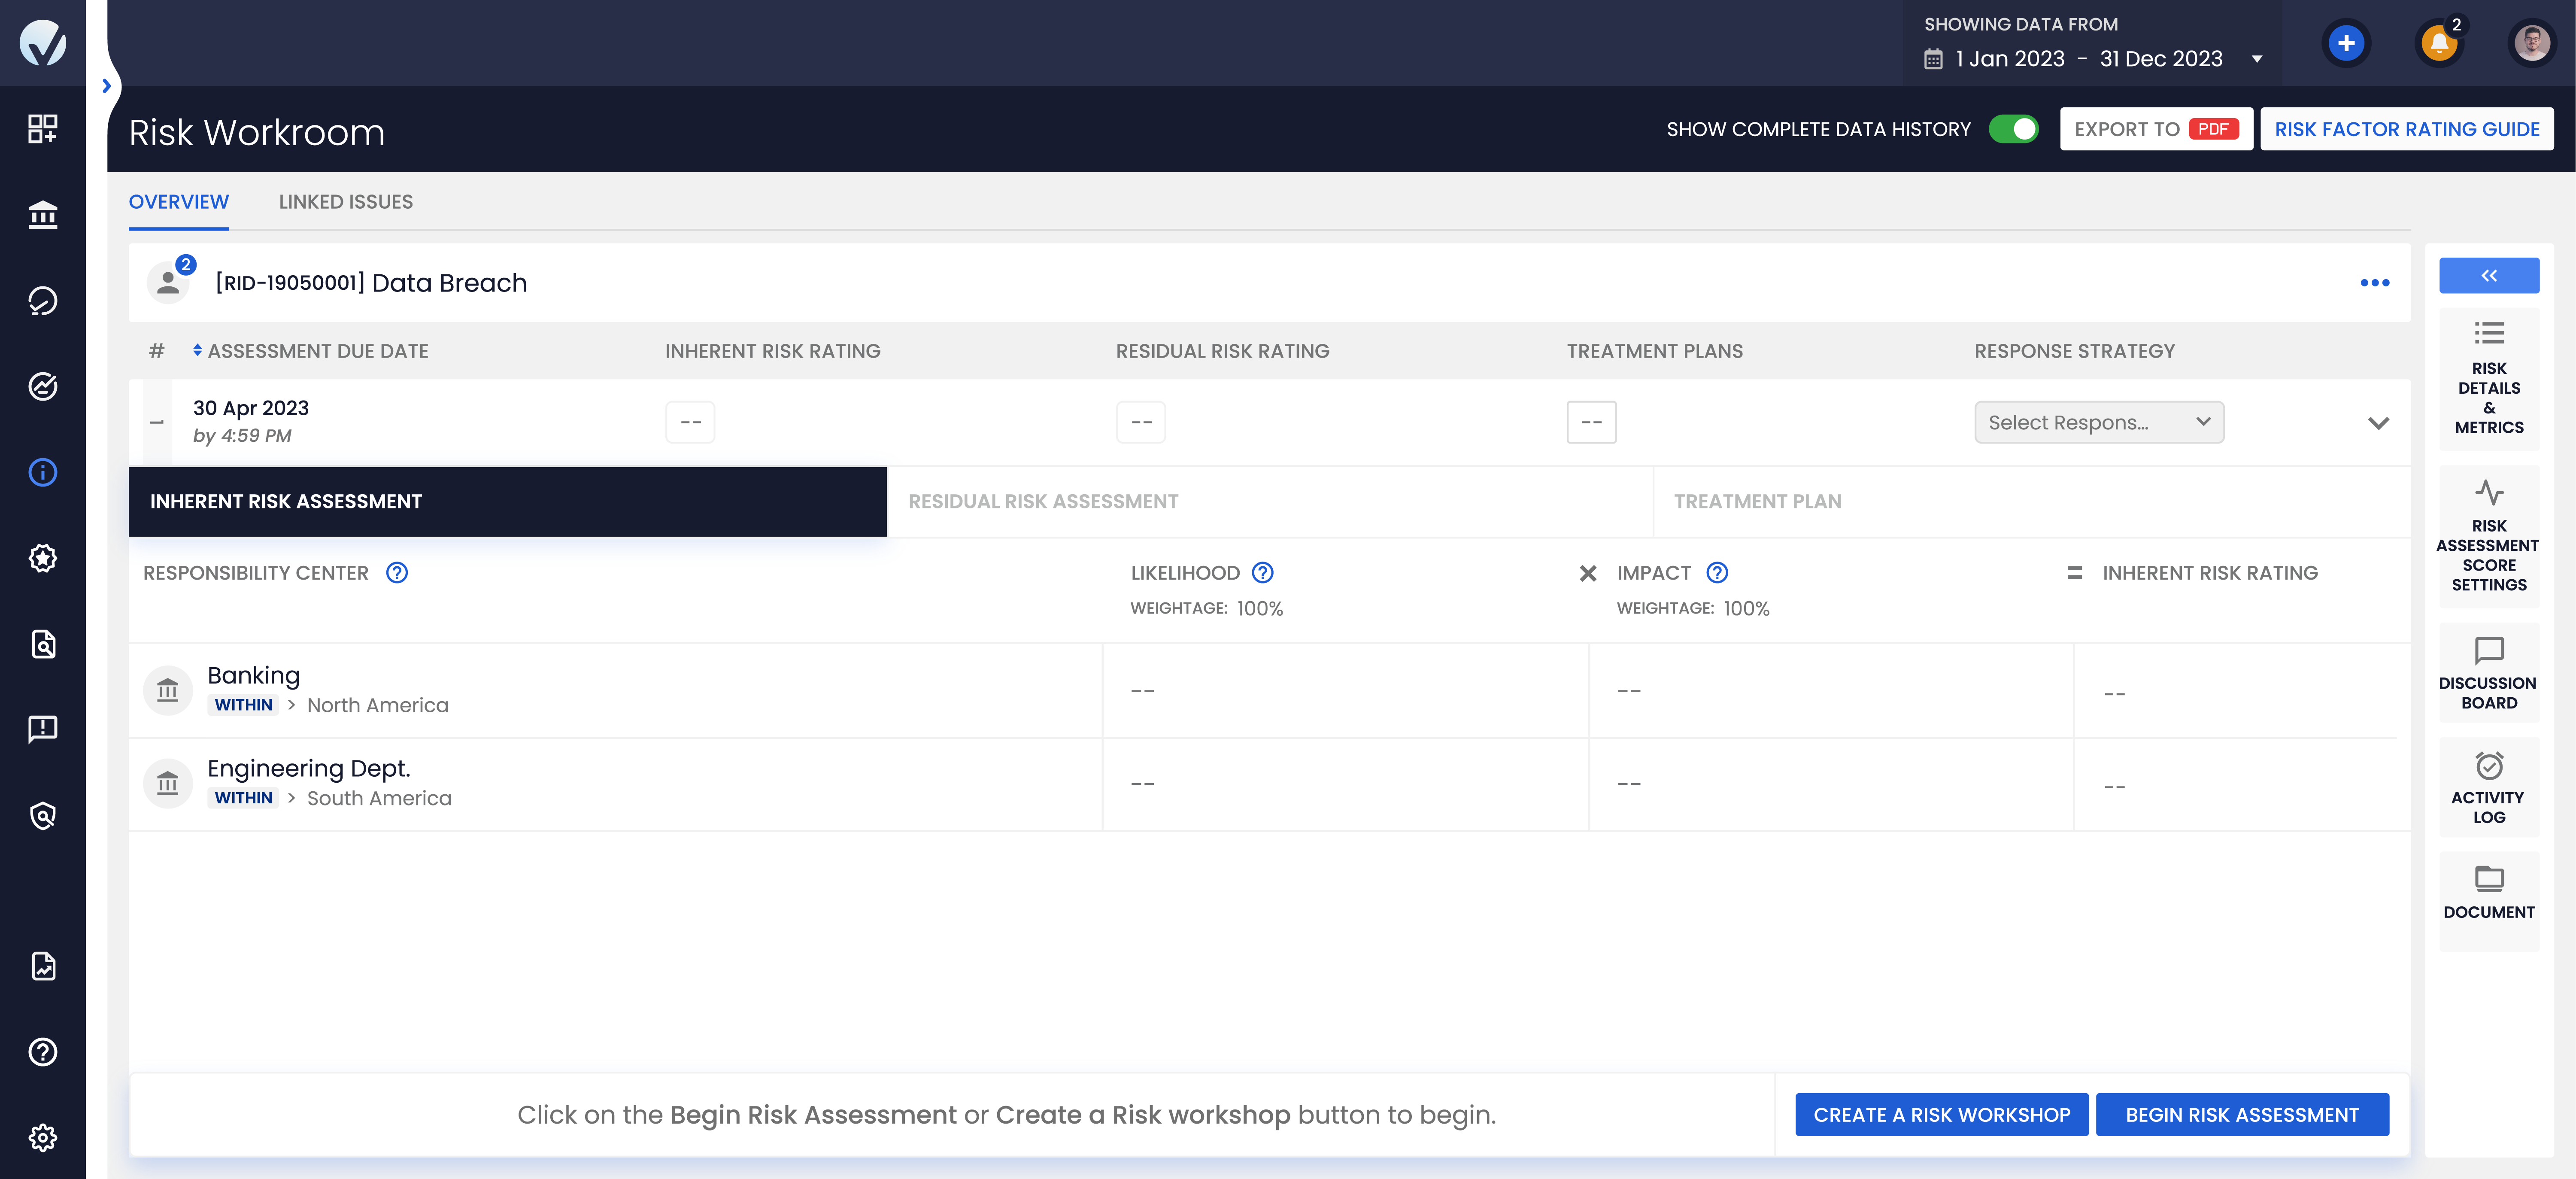Open the info circle sidebar icon
Viewport: 2576px width, 1179px height.
pyautogui.click(x=43, y=472)
